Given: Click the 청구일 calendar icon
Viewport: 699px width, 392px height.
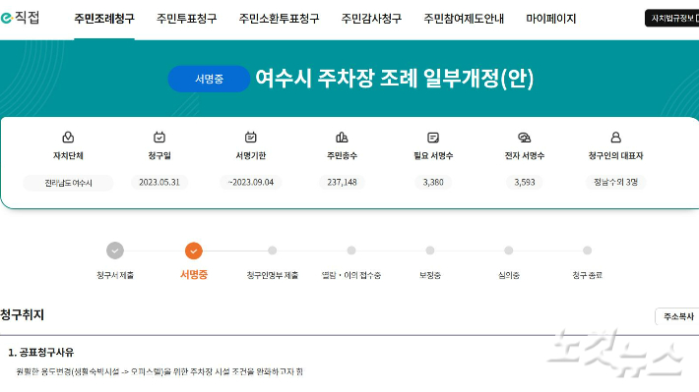Looking at the screenshot, I should (x=159, y=137).
